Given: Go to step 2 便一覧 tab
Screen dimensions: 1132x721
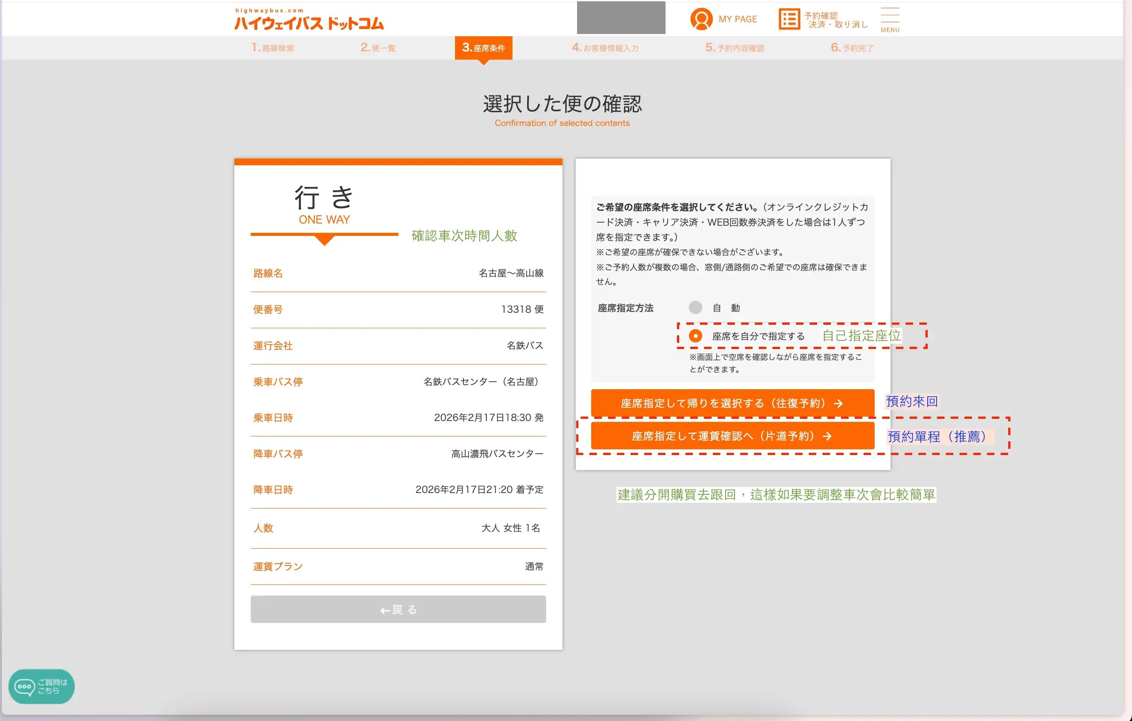Looking at the screenshot, I should 378,48.
